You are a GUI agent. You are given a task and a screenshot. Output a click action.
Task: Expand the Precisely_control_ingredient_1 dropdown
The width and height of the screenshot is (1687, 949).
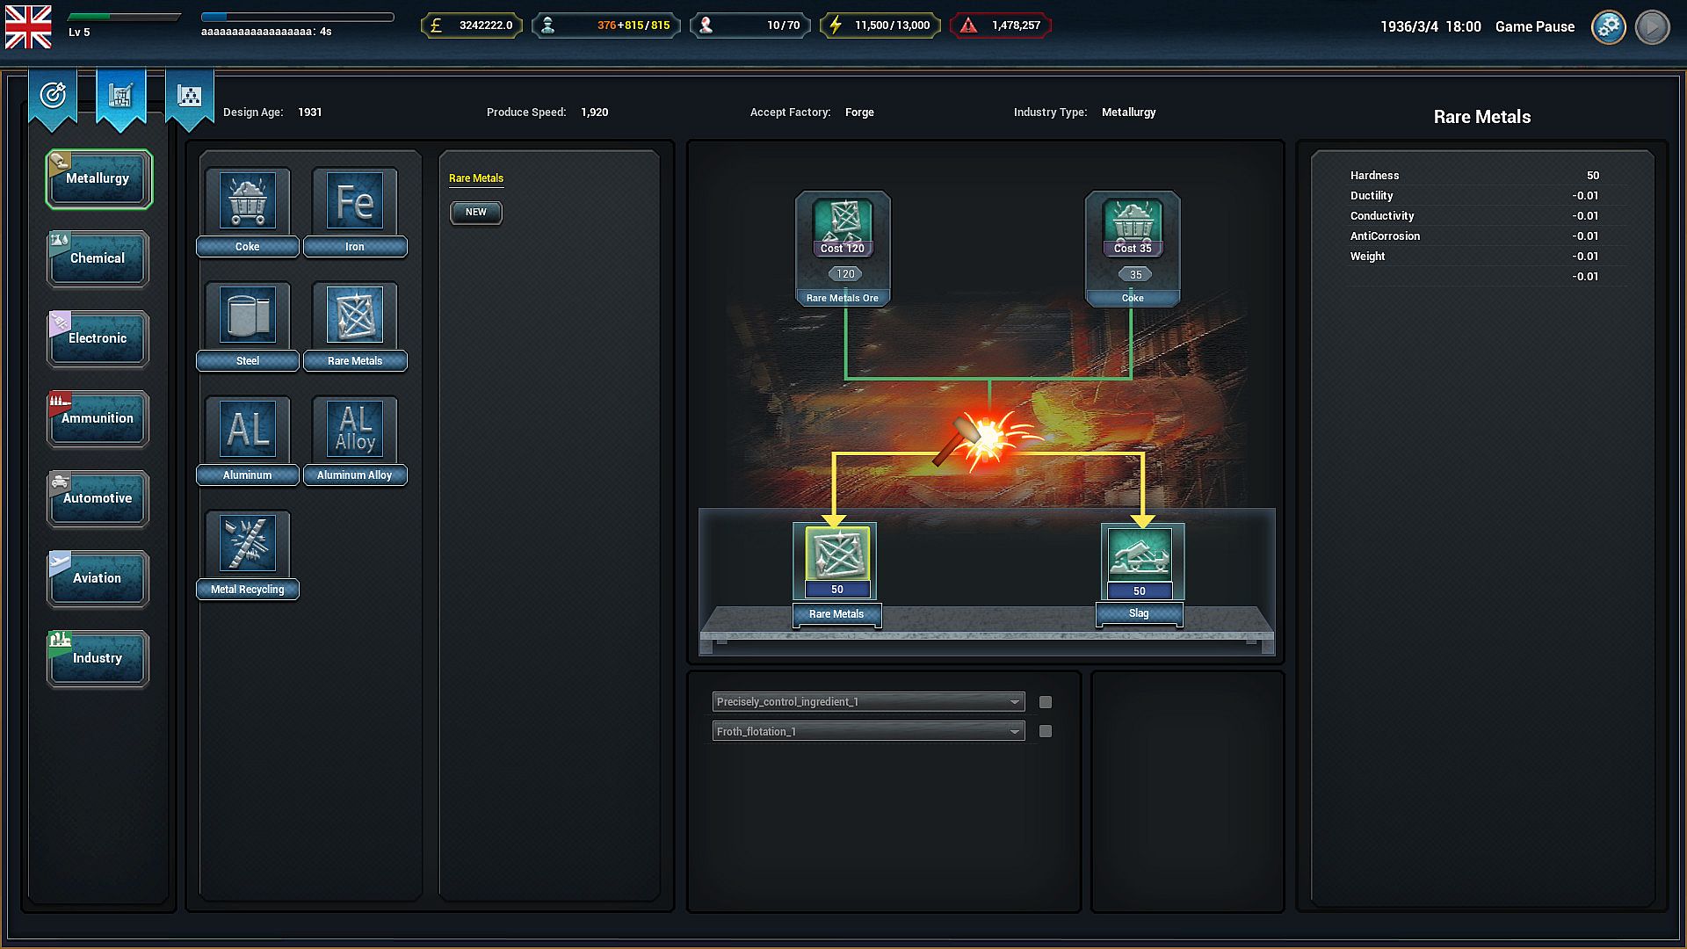click(x=868, y=702)
